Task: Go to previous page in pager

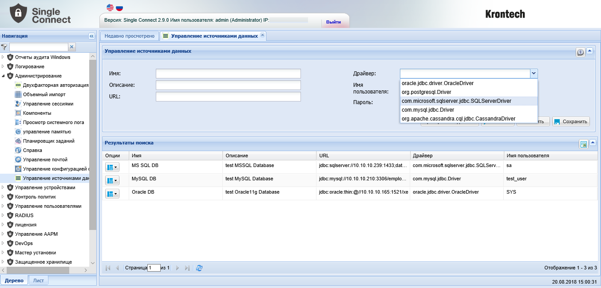Action: [x=117, y=268]
